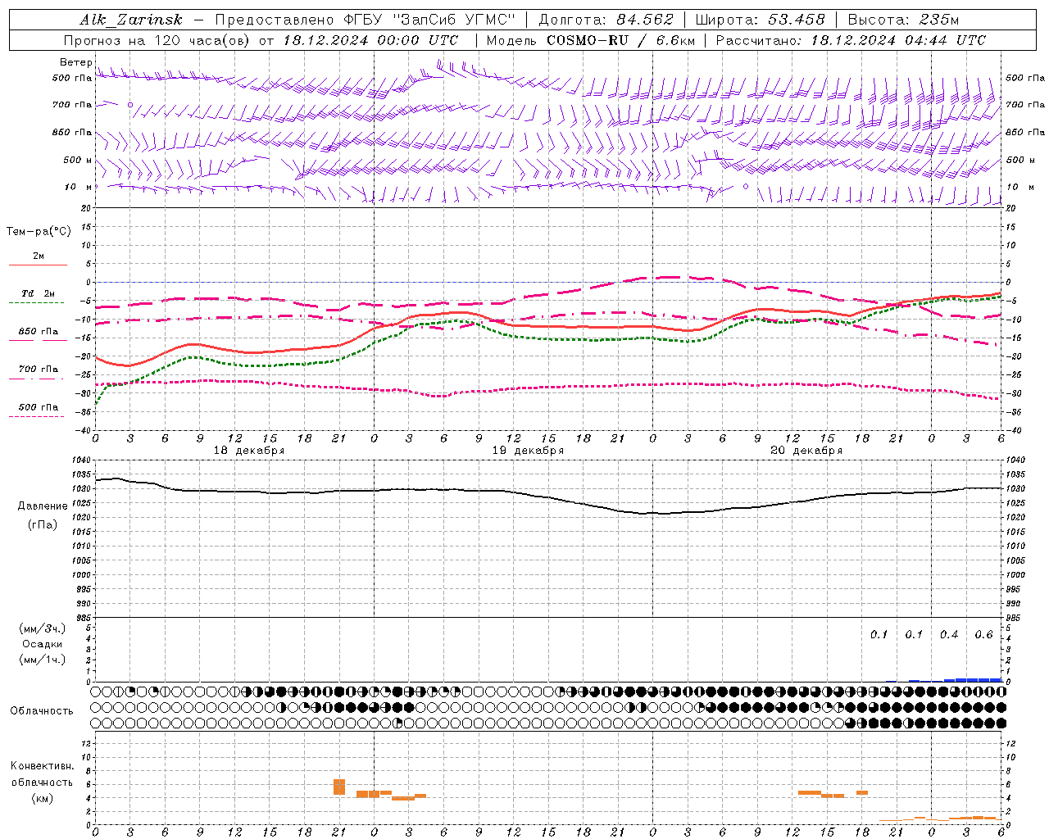Click the Облачность cloud cover label
The width and height of the screenshot is (1049, 839).
[42, 711]
